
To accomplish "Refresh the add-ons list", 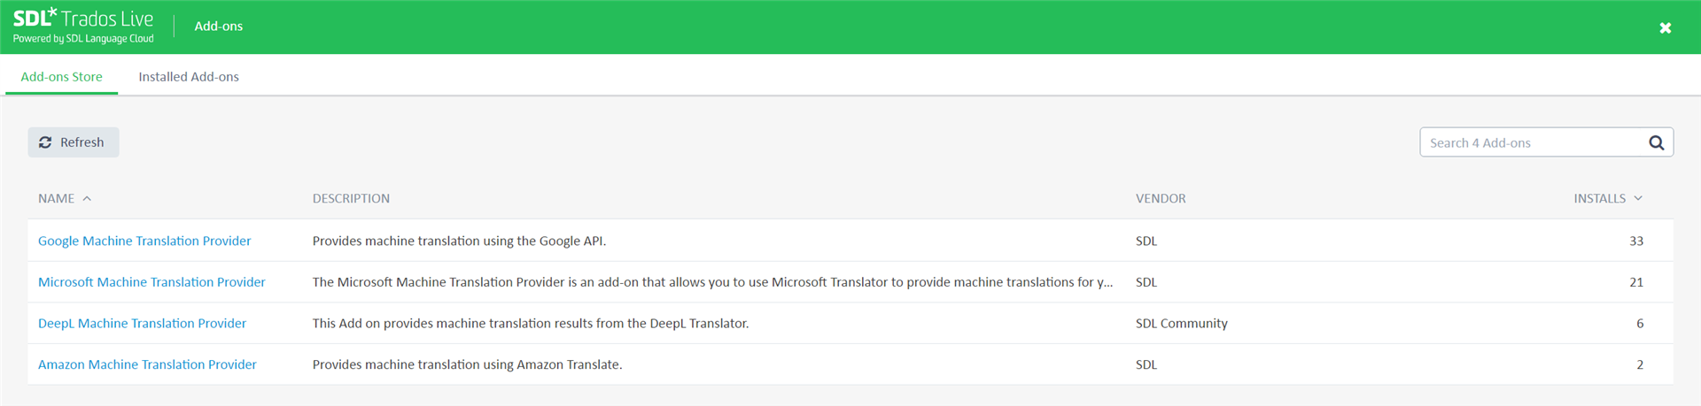I will 74,142.
